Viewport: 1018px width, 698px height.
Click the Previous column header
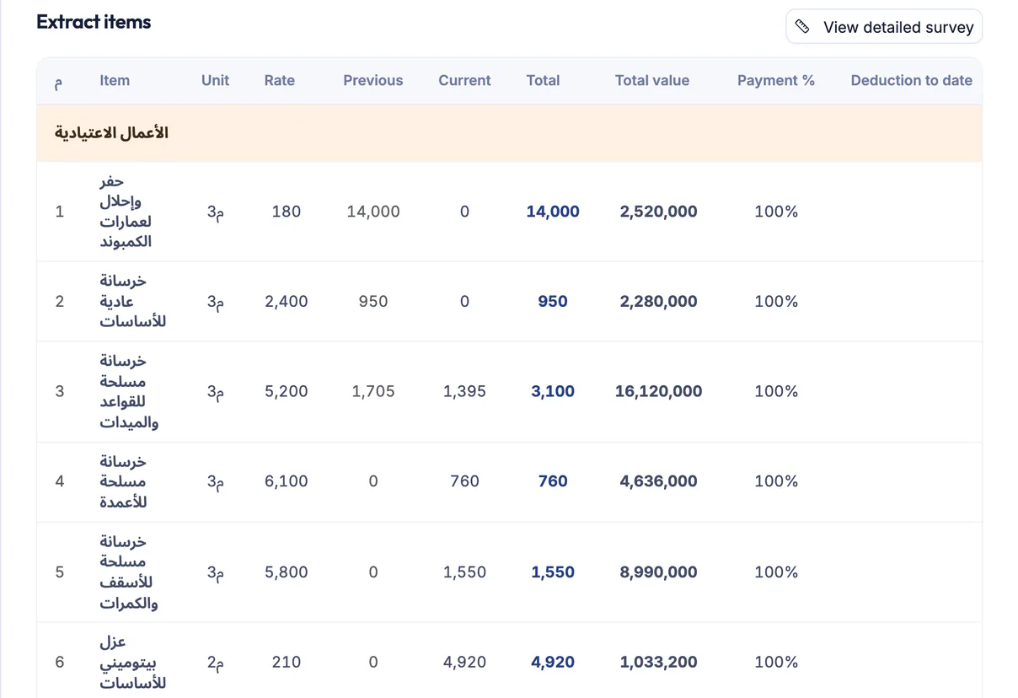click(x=373, y=81)
